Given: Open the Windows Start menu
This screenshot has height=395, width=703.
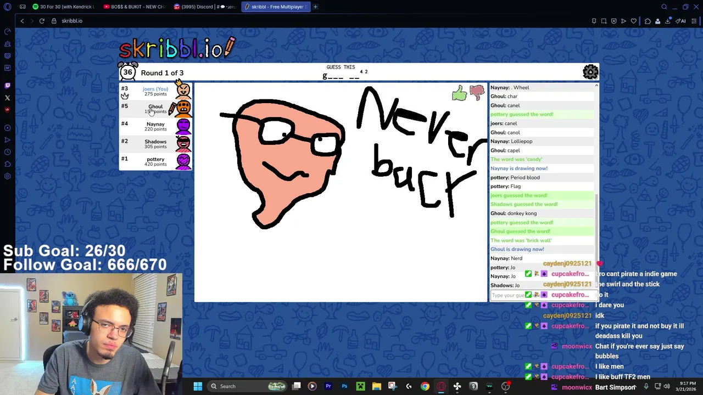Looking at the screenshot, I should [x=198, y=386].
